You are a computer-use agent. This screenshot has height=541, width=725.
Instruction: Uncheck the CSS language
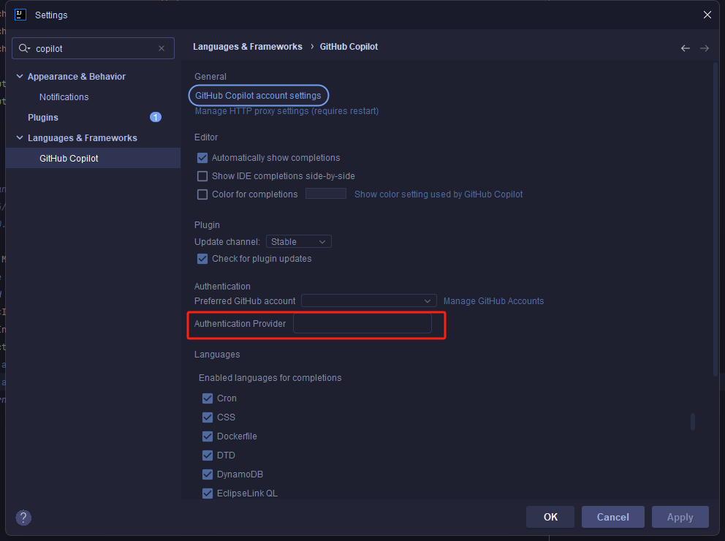coord(208,417)
